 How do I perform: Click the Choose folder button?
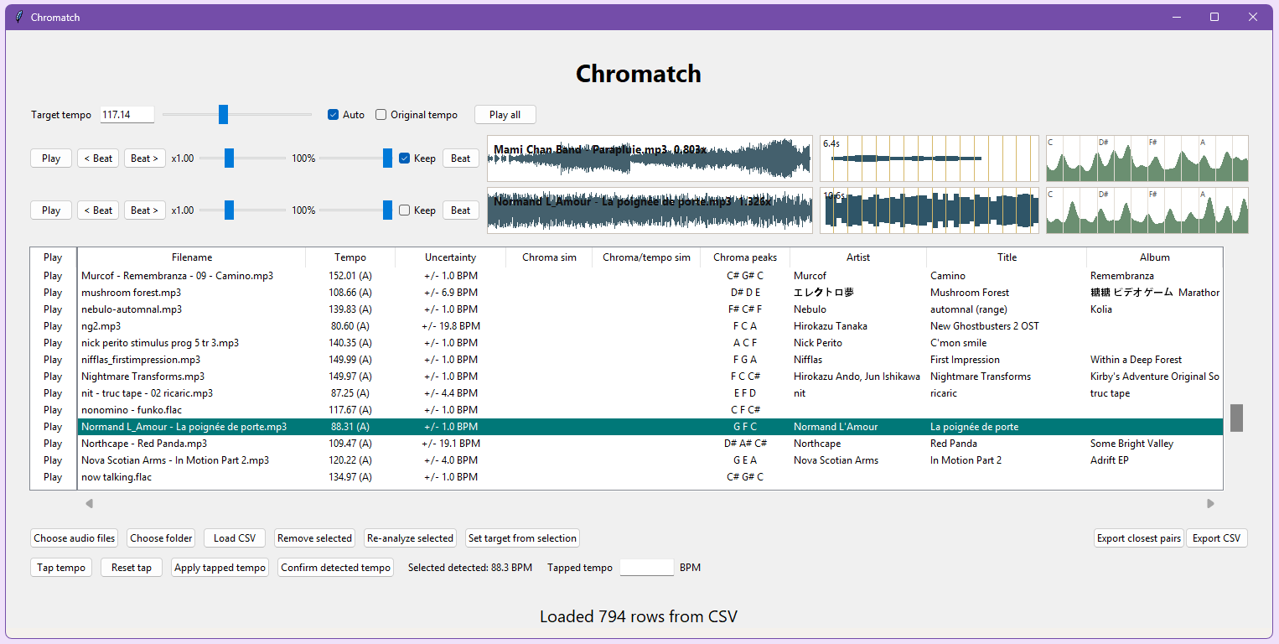(x=162, y=538)
